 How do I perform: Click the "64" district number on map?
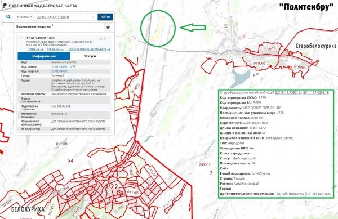pyautogui.click(x=70, y=160)
